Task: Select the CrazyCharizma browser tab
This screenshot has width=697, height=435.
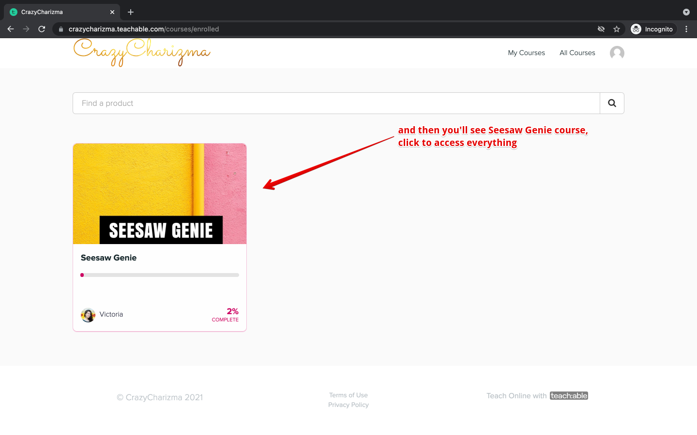Action: click(x=62, y=12)
